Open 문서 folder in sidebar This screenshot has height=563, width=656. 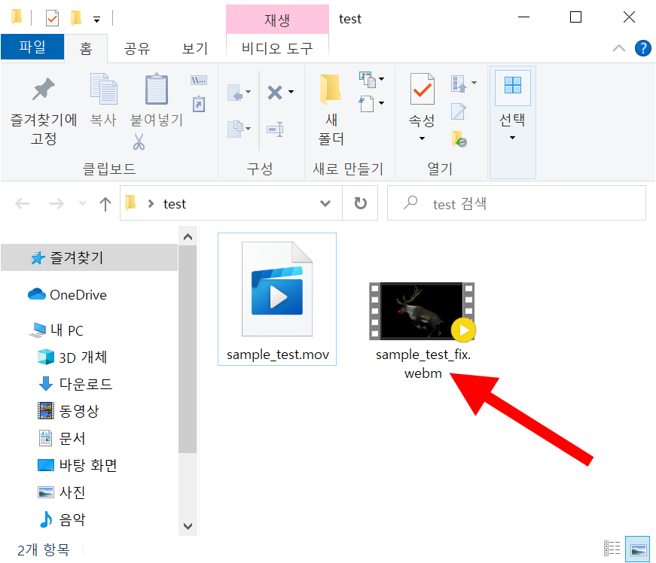click(x=62, y=438)
